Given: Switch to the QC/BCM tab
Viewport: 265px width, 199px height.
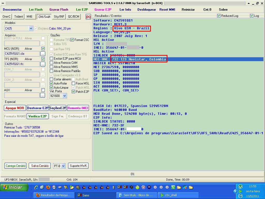Looking at the screenshot, I should point(73,17).
